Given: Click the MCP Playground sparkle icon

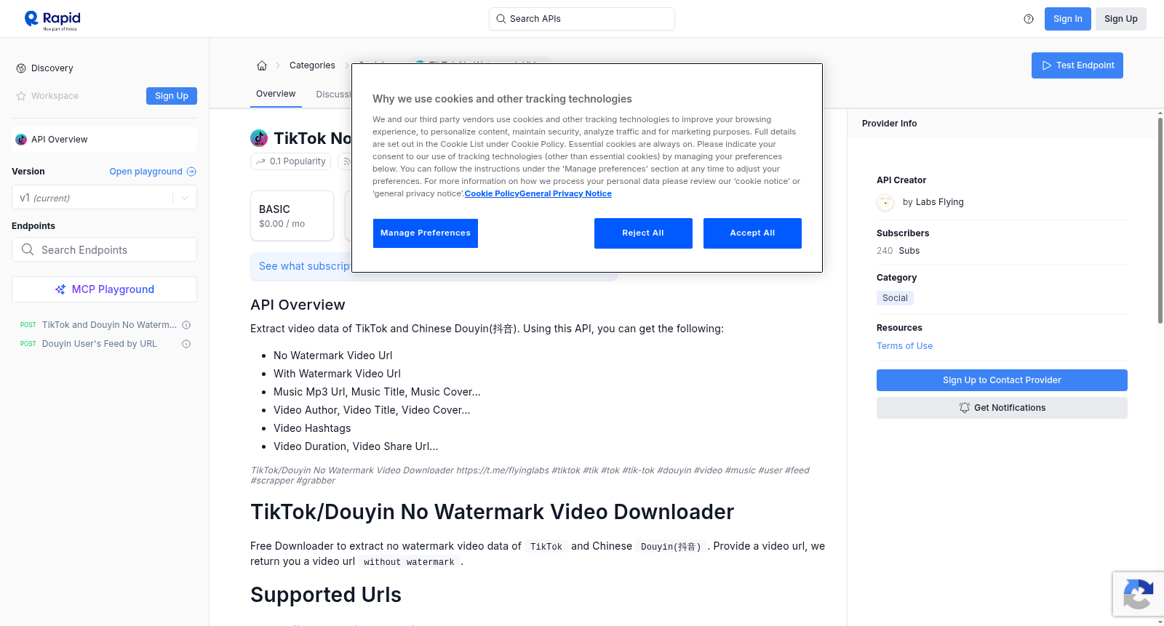Looking at the screenshot, I should coord(60,289).
